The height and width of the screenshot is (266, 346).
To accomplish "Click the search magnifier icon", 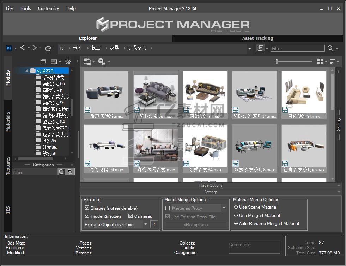I will tap(330, 48).
